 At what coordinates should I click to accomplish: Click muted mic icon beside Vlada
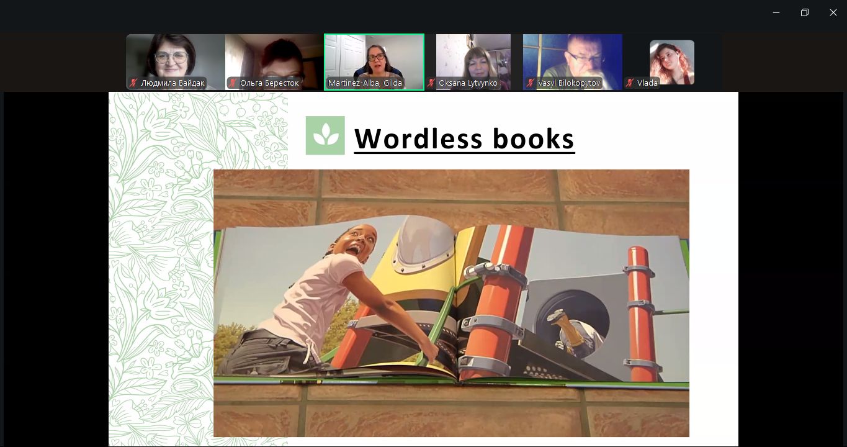[629, 83]
